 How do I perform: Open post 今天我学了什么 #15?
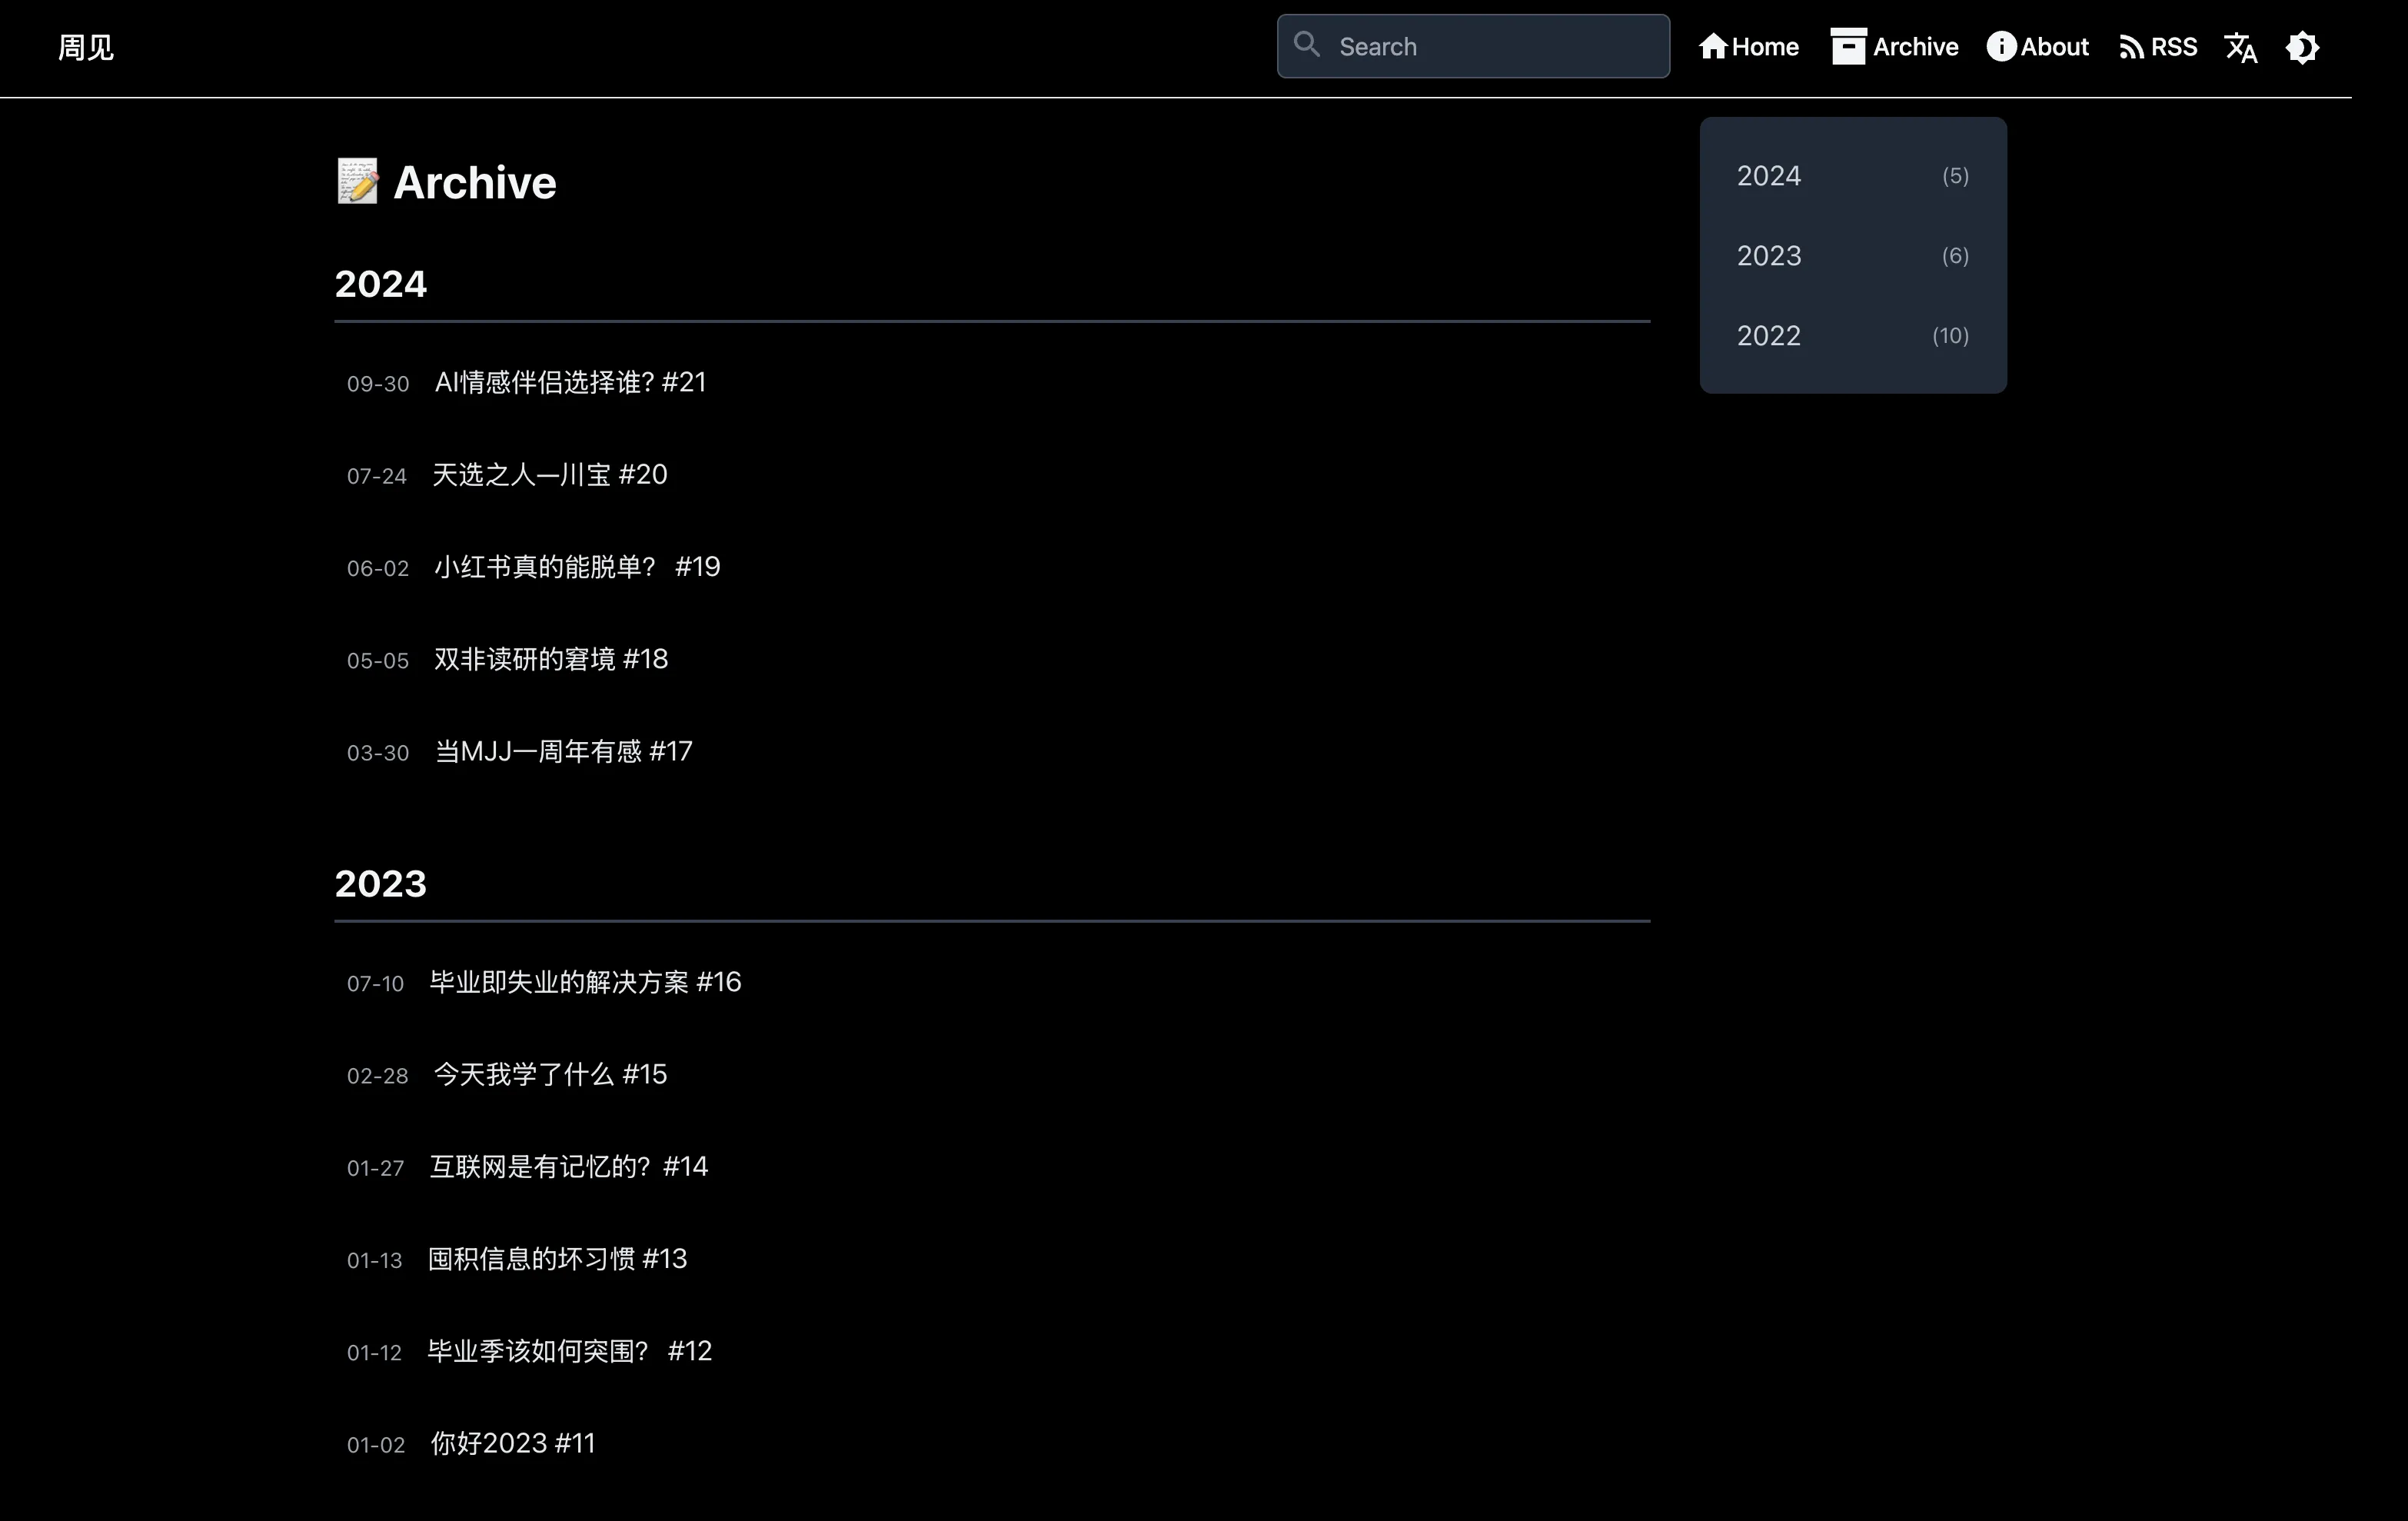pyautogui.click(x=550, y=1074)
